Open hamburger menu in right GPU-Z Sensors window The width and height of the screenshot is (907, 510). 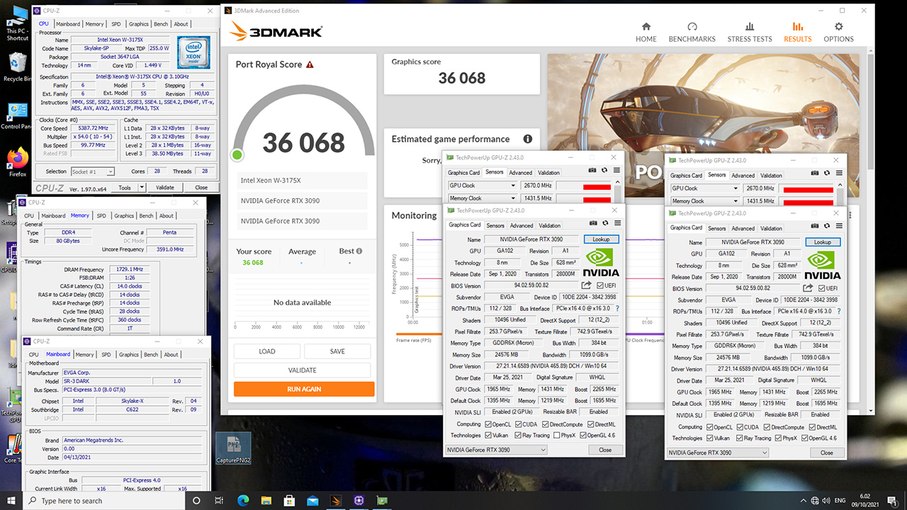(x=840, y=174)
